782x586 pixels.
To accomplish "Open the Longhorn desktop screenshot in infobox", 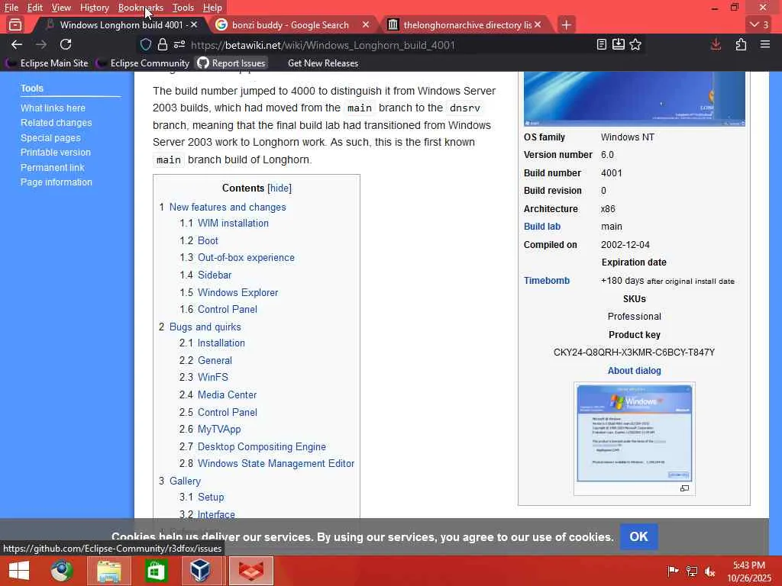I will pos(635,98).
